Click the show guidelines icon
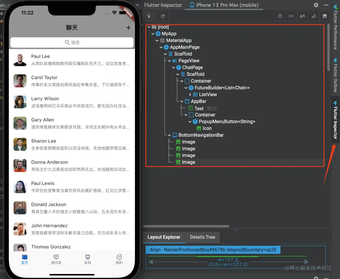The height and width of the screenshot is (279, 340). [x=291, y=16]
